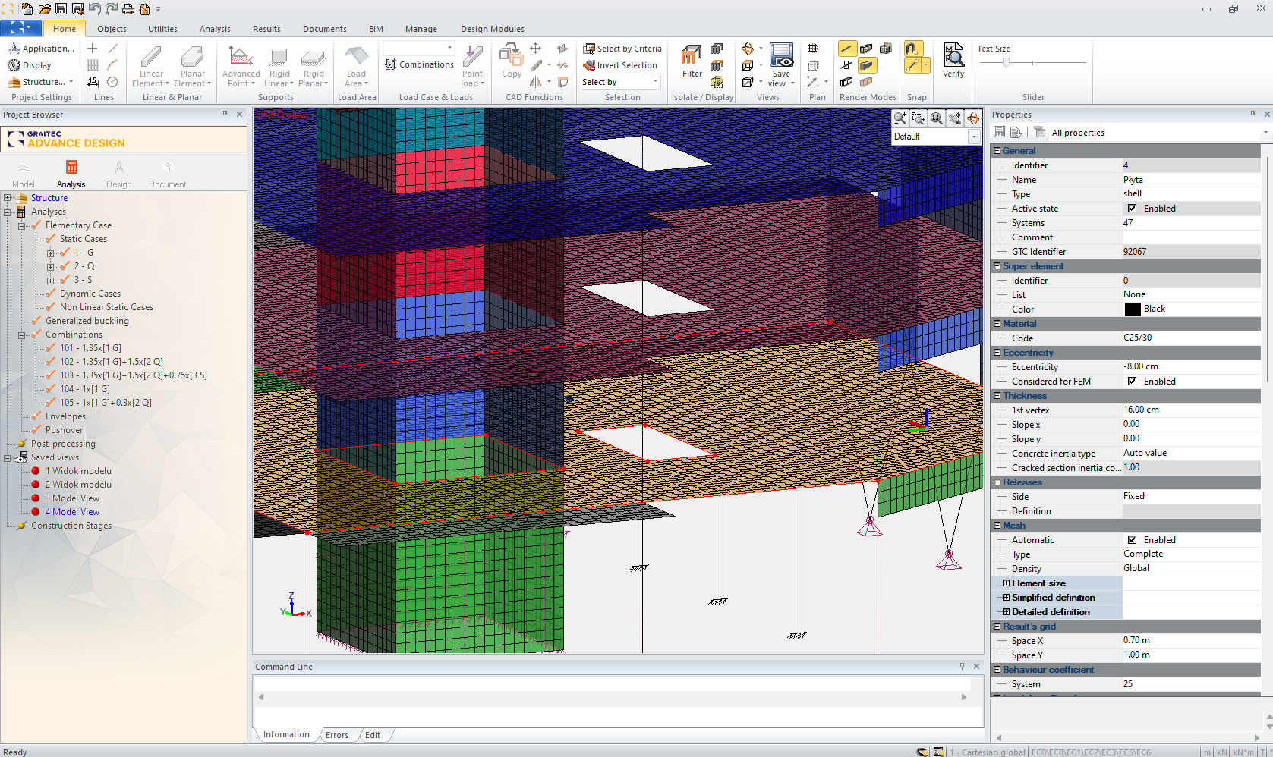This screenshot has width=1273, height=757.
Task: Click the Black super element color swatch
Action: (x=1133, y=309)
